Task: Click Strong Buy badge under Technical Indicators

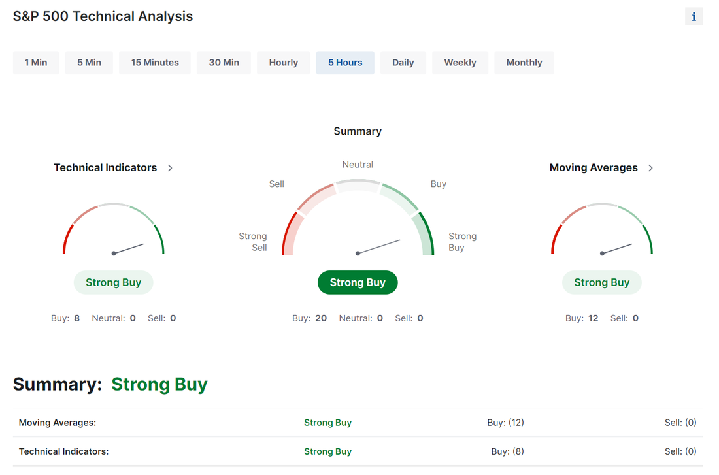Action: [113, 282]
